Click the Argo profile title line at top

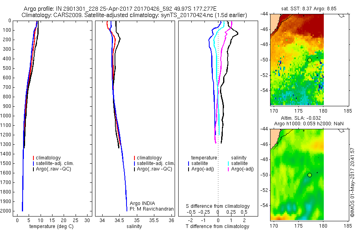click(x=120, y=9)
